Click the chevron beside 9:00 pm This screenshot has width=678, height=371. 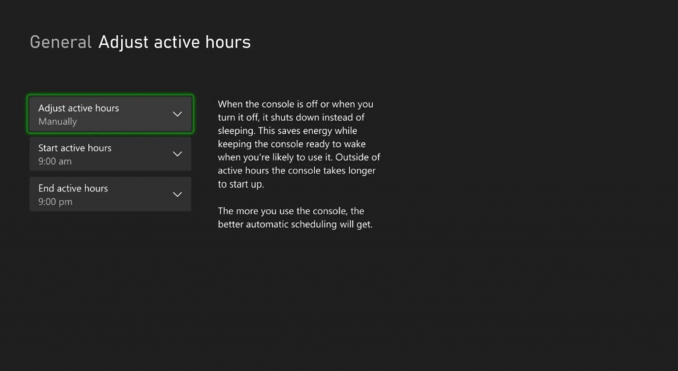click(x=177, y=194)
